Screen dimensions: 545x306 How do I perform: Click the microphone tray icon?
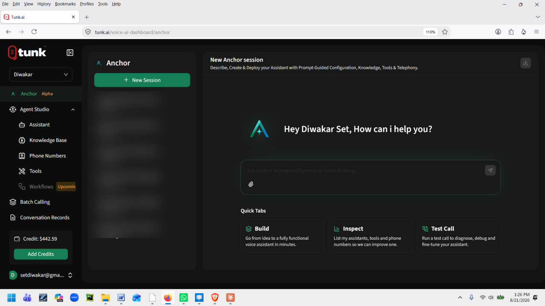(471, 297)
